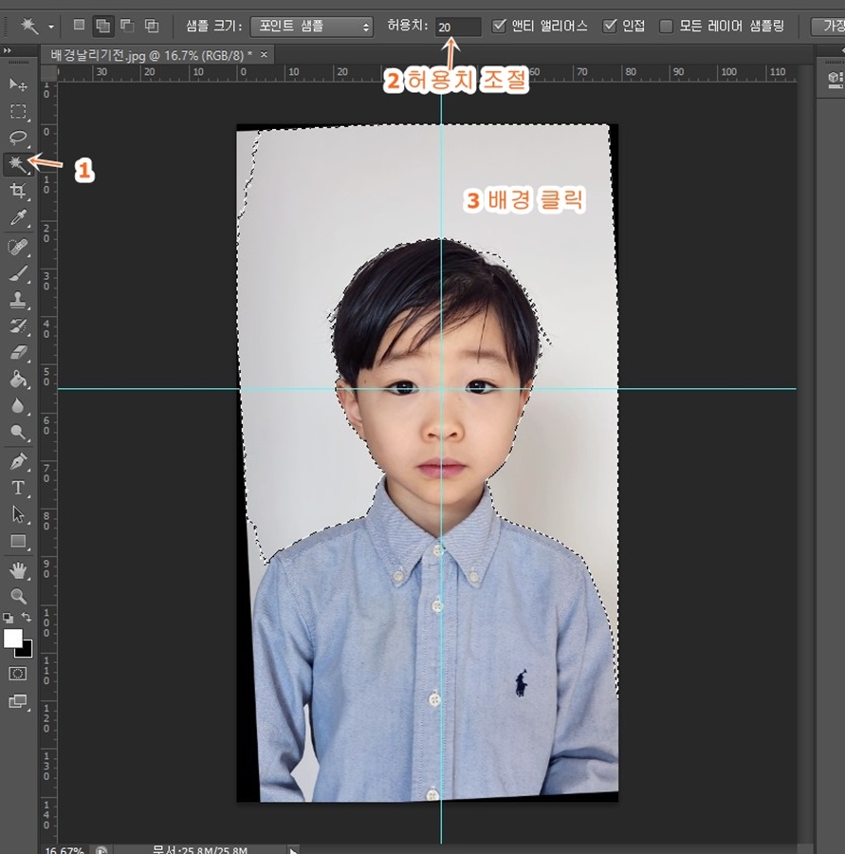Image resolution: width=845 pixels, height=854 pixels.
Task: Reset default foreground and background colors
Action: [x=8, y=618]
